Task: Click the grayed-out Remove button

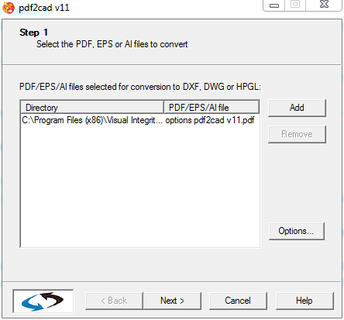Action: tap(297, 134)
